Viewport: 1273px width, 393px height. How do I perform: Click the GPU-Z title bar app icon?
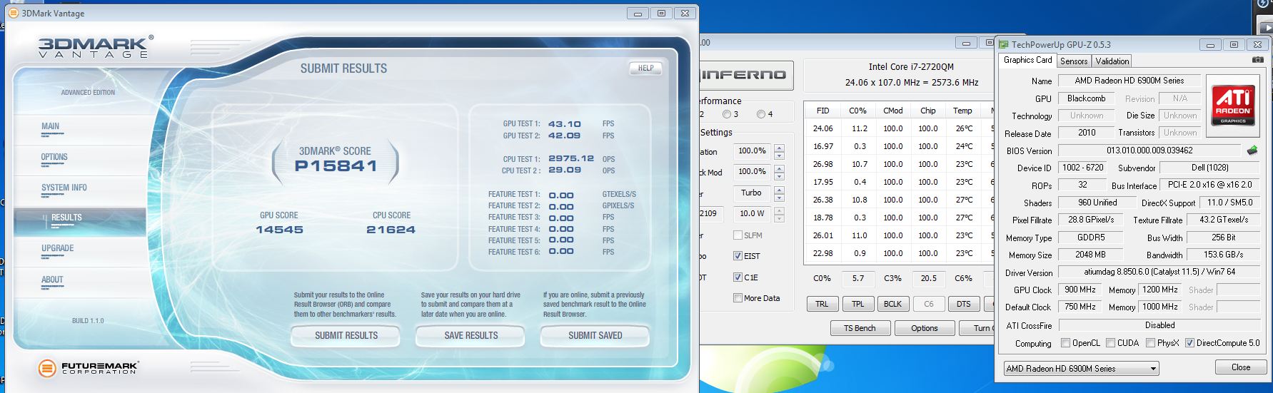[x=1004, y=44]
